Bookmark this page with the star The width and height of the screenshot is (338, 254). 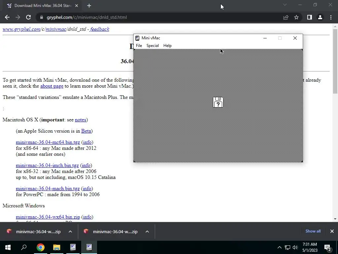tap(296, 17)
